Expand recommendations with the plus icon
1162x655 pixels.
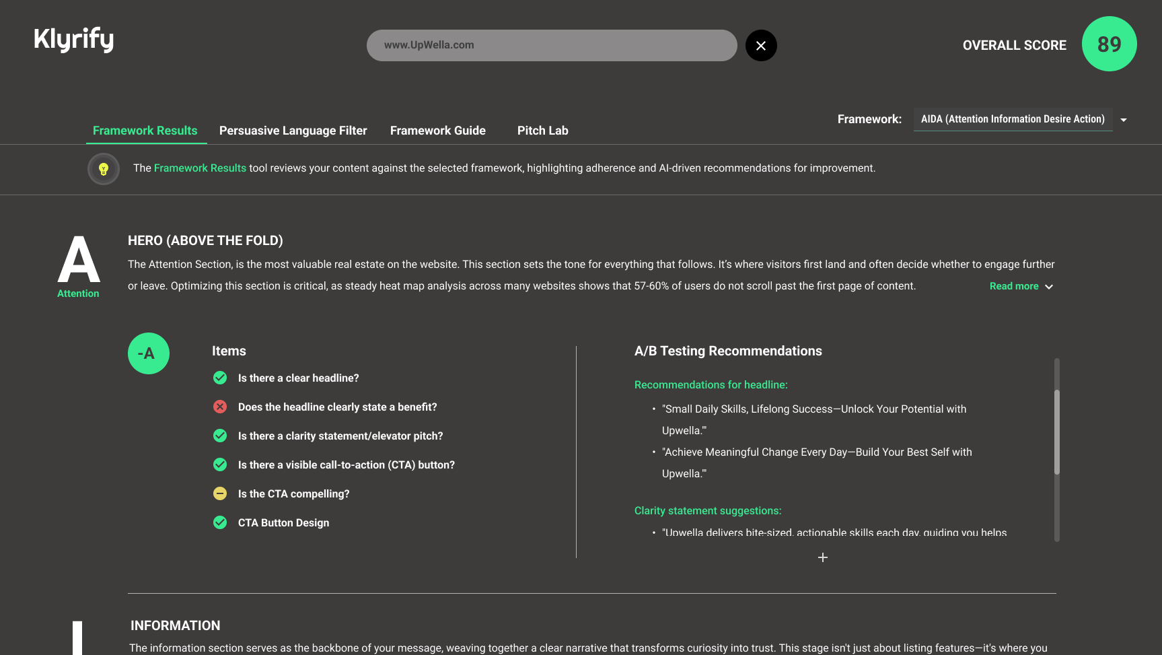pyautogui.click(x=822, y=557)
